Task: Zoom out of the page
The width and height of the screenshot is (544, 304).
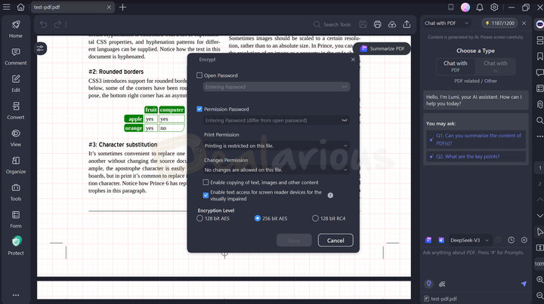Action: 539,295
